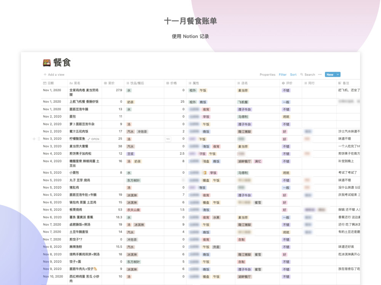Click Add a view
The image size is (381, 285).
pyautogui.click(x=54, y=74)
